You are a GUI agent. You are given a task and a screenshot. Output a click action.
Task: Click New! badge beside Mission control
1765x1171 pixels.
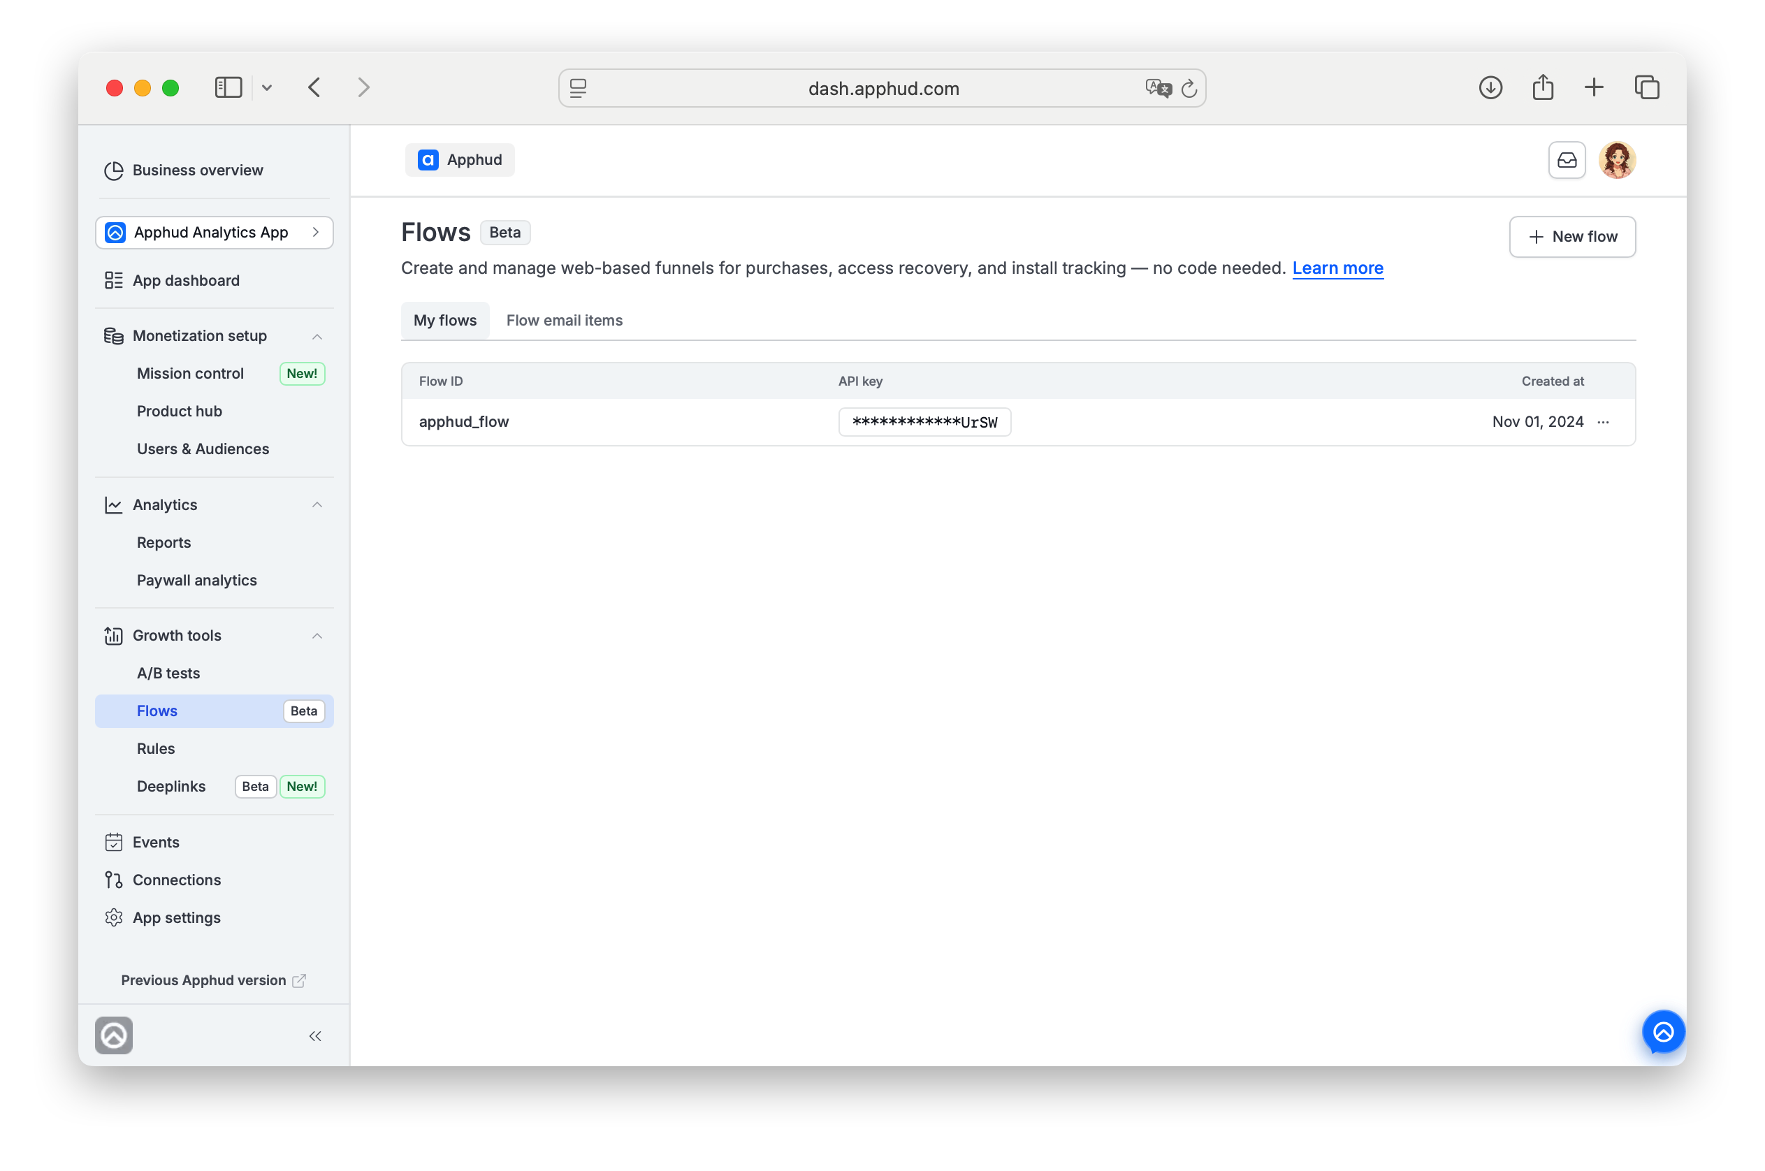[303, 373]
